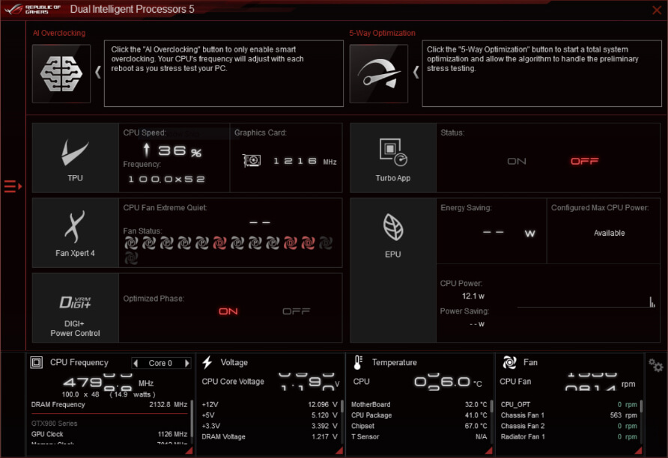Set Optimized Phase to ON

228,311
